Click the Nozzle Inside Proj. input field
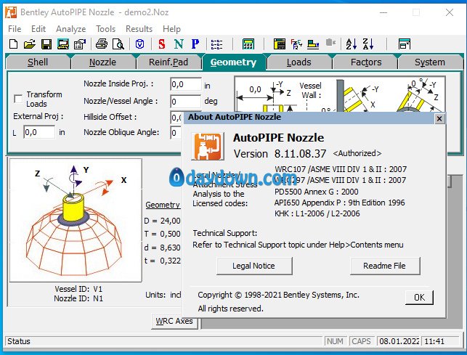The width and height of the screenshot is (467, 355). pos(186,84)
